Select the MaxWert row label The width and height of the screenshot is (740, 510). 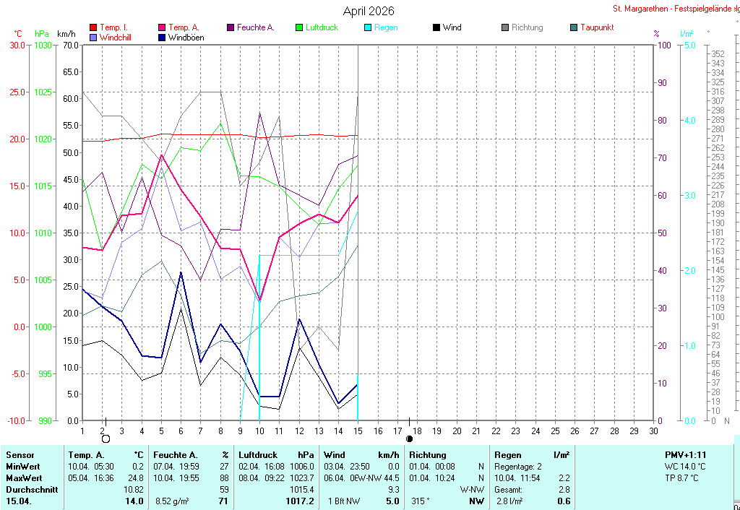coord(25,478)
